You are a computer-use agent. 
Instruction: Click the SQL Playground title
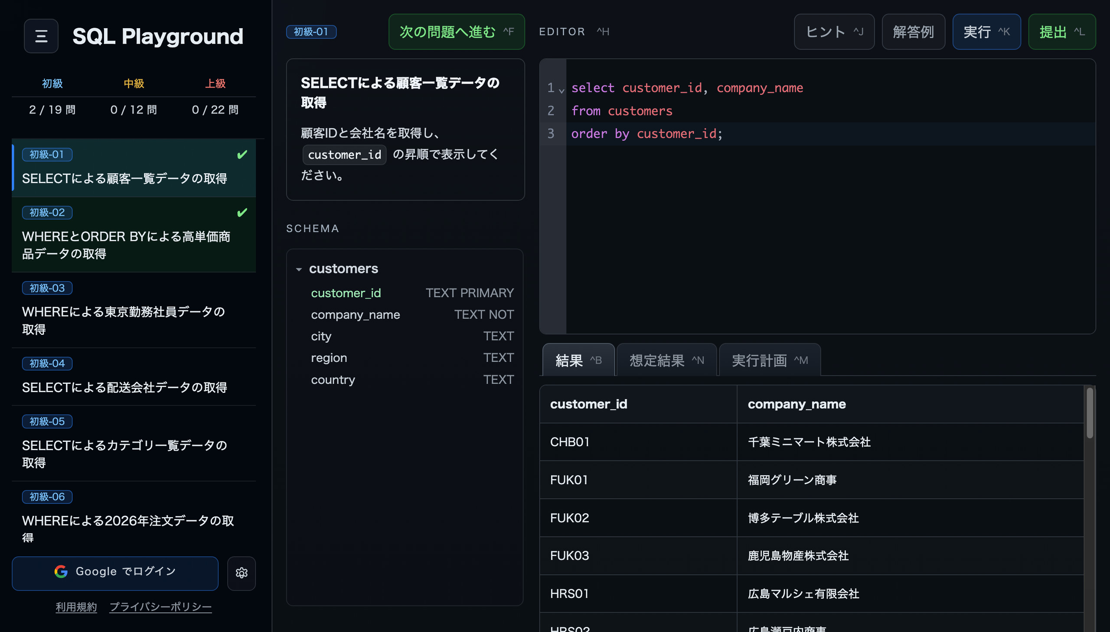pos(158,36)
